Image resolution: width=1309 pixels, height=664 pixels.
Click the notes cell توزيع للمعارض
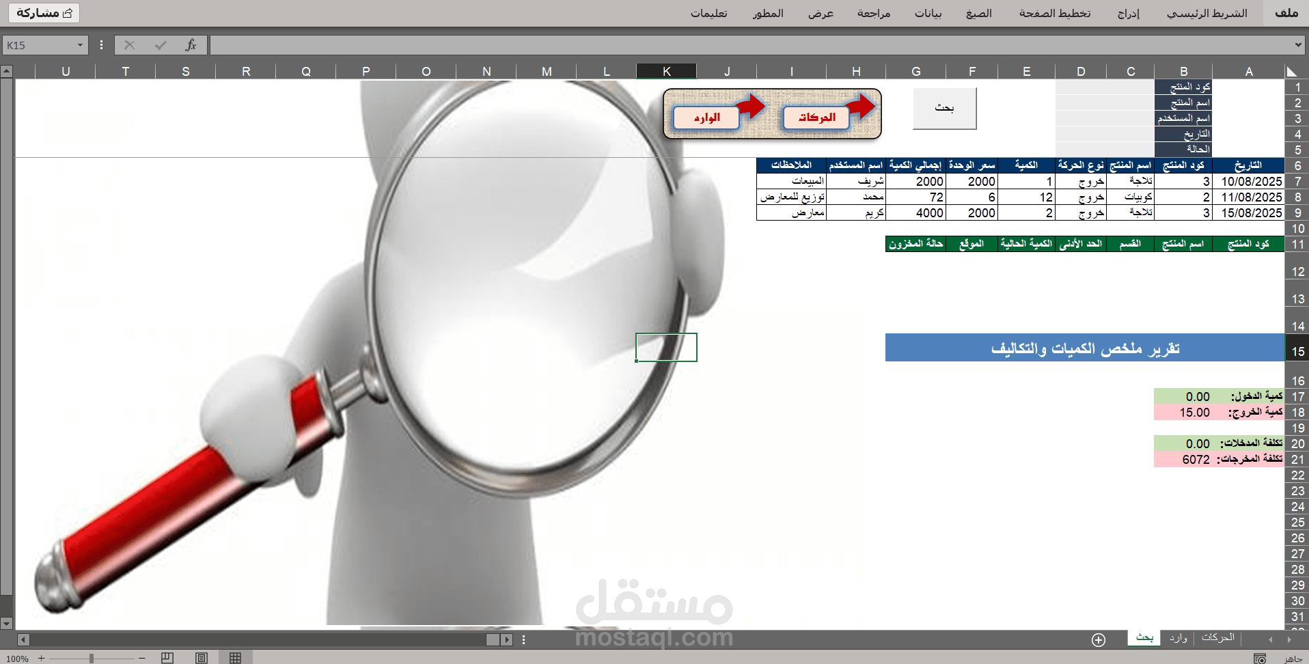click(x=792, y=197)
